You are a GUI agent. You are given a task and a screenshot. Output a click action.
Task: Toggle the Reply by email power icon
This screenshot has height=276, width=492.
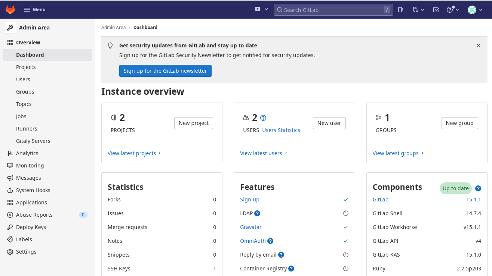345,254
